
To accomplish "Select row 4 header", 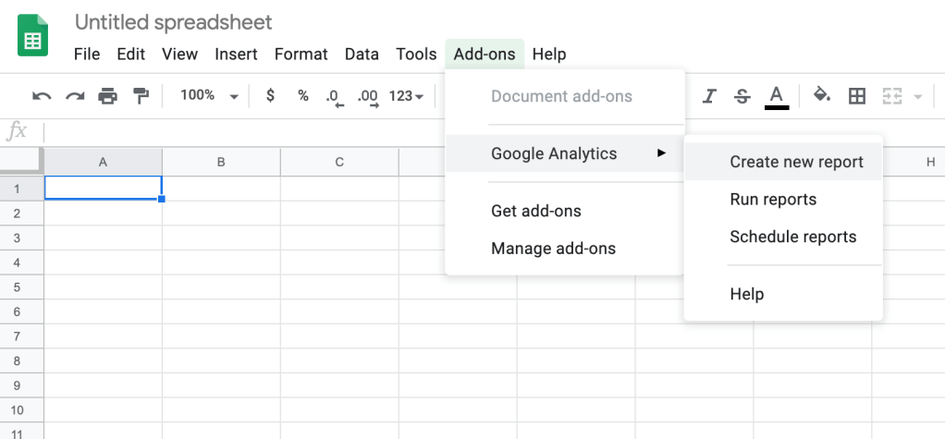I will point(21,262).
